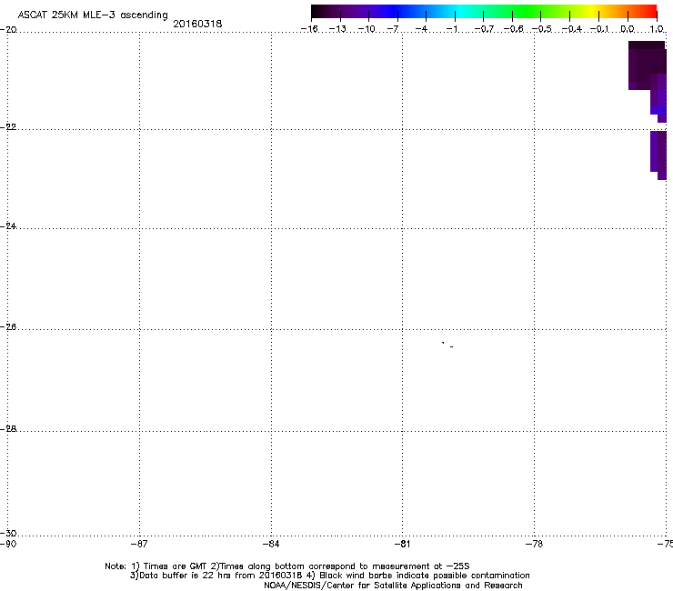Click the -26 latitude axis label
The image size is (673, 591).
click(8, 327)
